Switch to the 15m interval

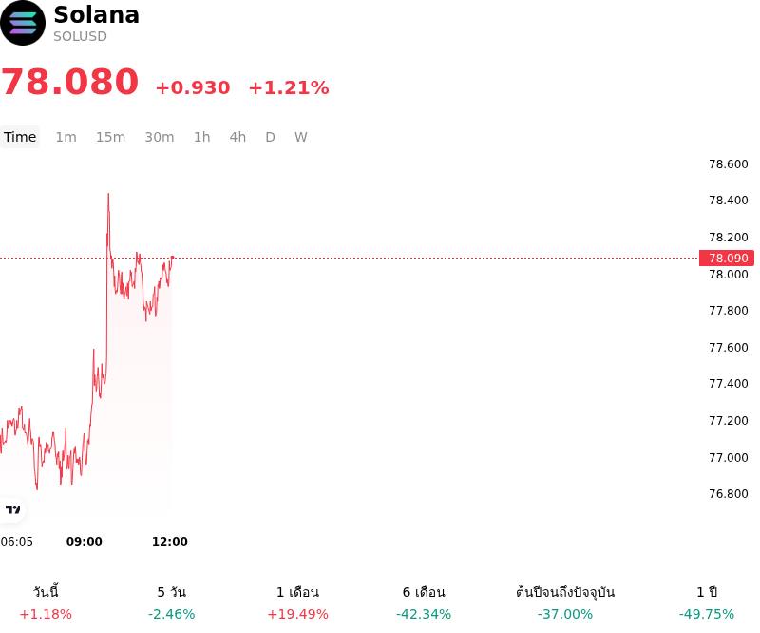tap(110, 137)
